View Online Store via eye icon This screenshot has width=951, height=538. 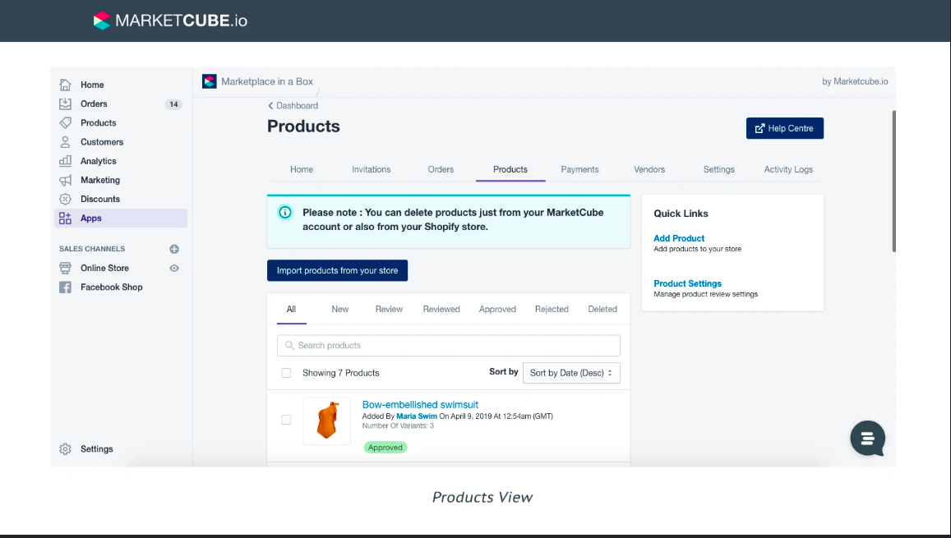pos(174,268)
